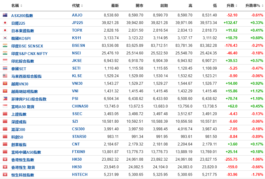Open the 泰國SET index link
This screenshot has width=265, height=179.
(19, 69)
